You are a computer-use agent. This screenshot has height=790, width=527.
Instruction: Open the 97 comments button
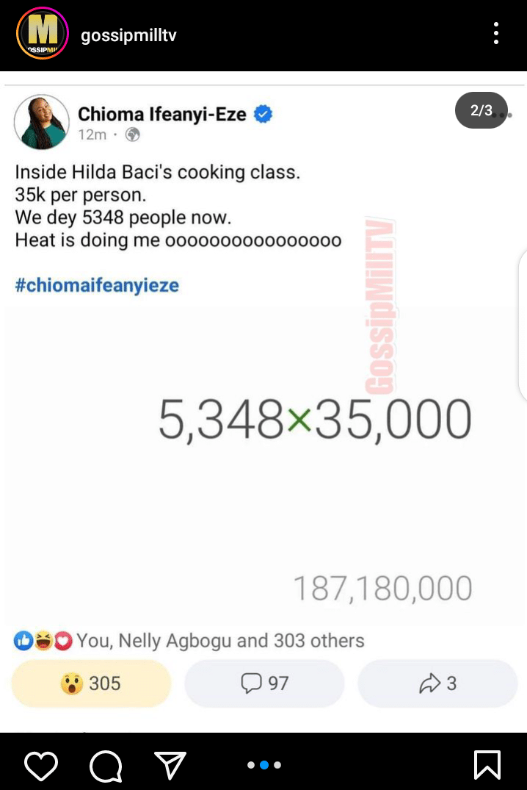(x=264, y=683)
